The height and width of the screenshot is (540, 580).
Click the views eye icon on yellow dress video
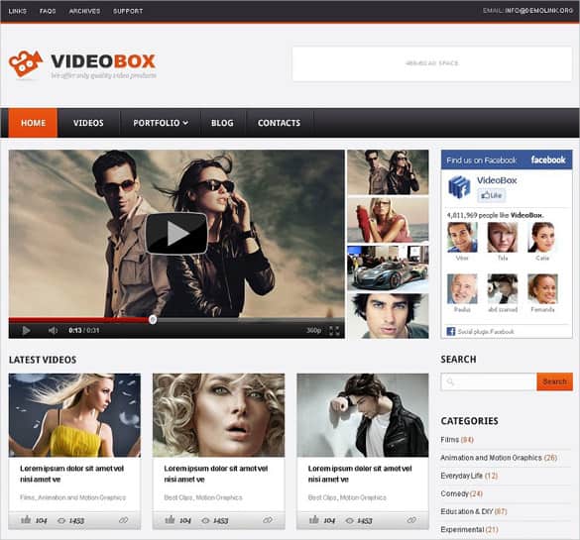61,520
